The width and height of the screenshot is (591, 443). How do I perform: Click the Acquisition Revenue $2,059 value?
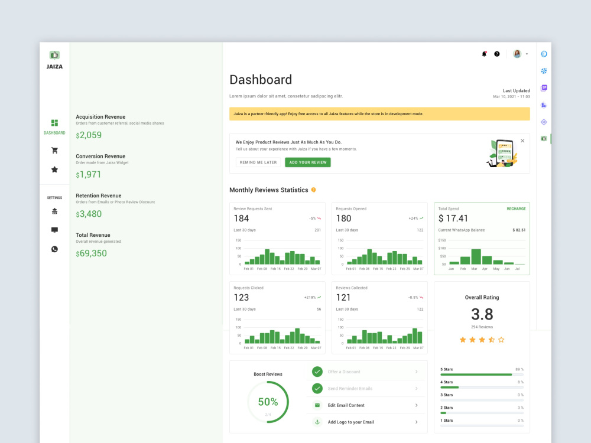click(89, 135)
